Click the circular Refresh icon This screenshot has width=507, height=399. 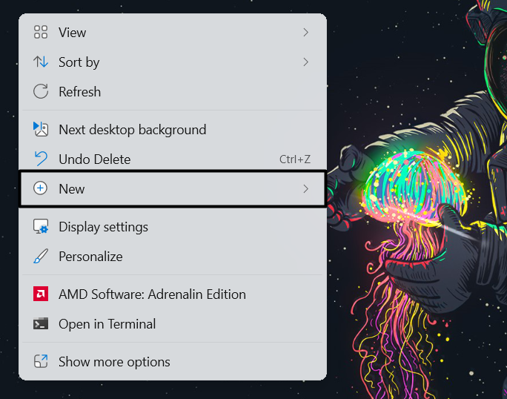41,92
